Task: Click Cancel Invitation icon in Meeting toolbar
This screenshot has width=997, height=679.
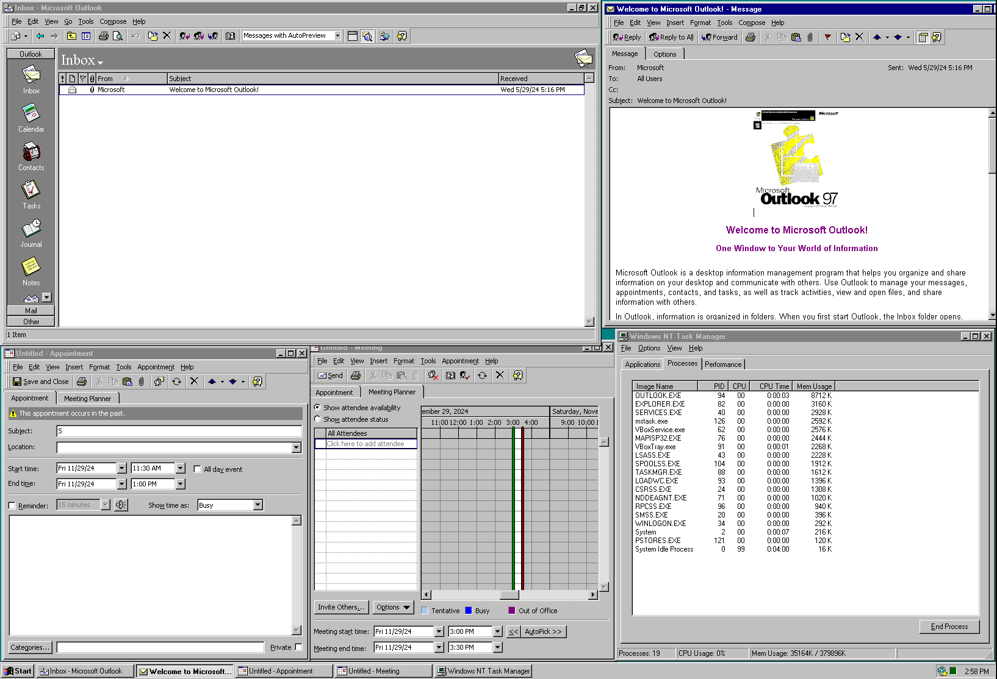Action: tap(433, 375)
